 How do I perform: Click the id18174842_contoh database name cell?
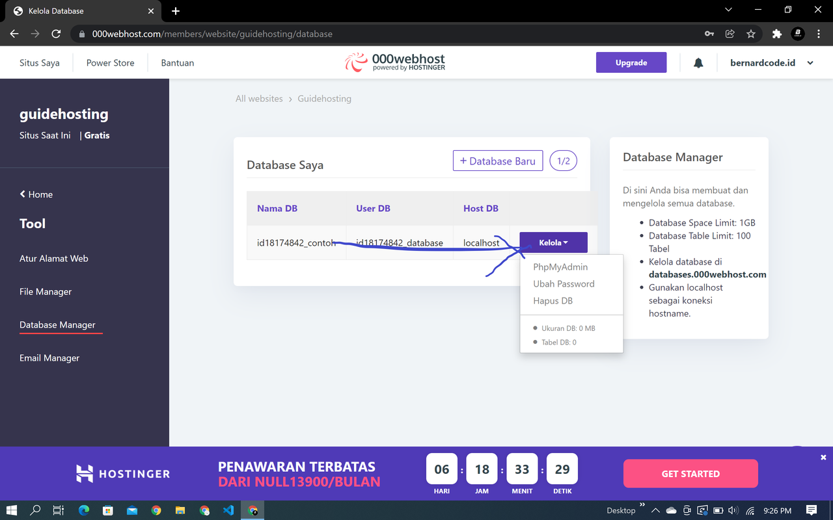click(x=296, y=242)
